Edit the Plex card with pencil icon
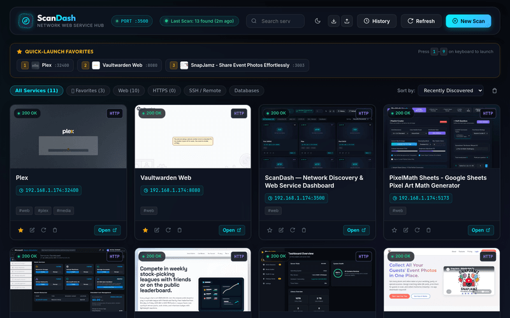 click(x=33, y=230)
